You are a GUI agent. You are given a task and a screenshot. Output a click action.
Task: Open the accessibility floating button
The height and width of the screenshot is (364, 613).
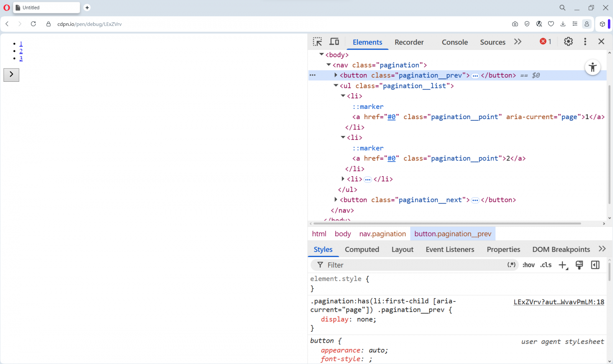(x=593, y=67)
